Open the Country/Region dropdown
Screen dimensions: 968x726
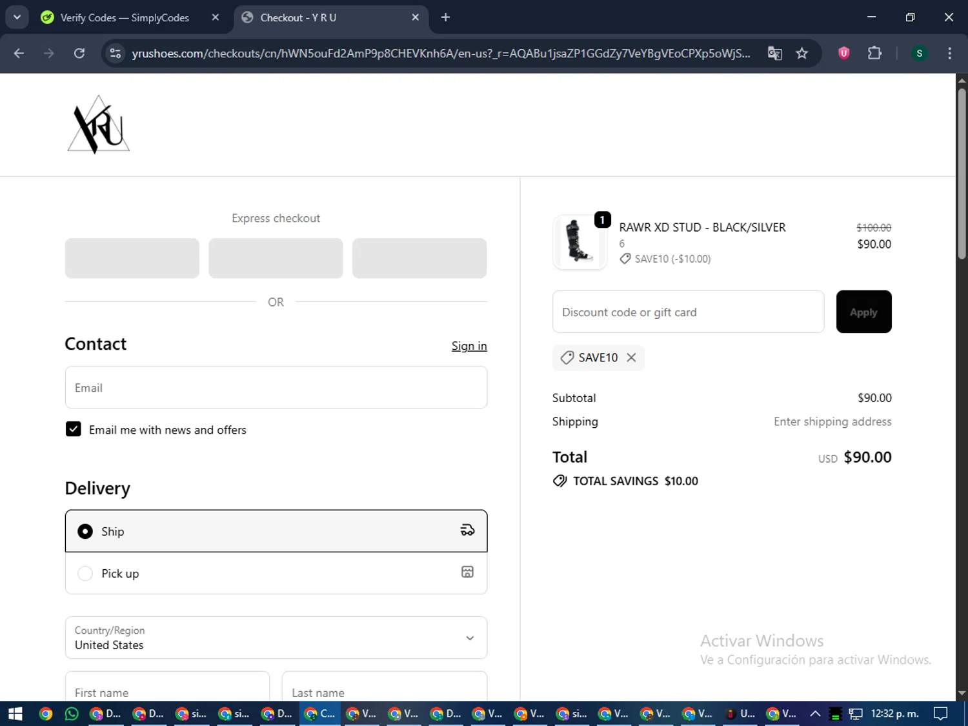276,638
